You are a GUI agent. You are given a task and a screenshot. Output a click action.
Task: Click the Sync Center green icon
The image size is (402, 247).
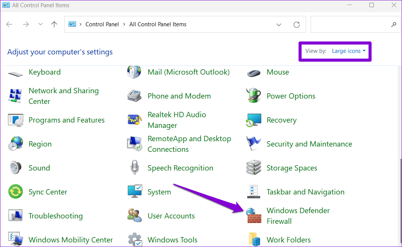16,192
